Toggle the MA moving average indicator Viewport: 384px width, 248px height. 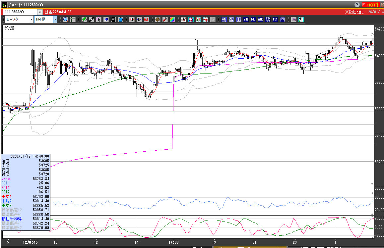(x=231, y=20)
